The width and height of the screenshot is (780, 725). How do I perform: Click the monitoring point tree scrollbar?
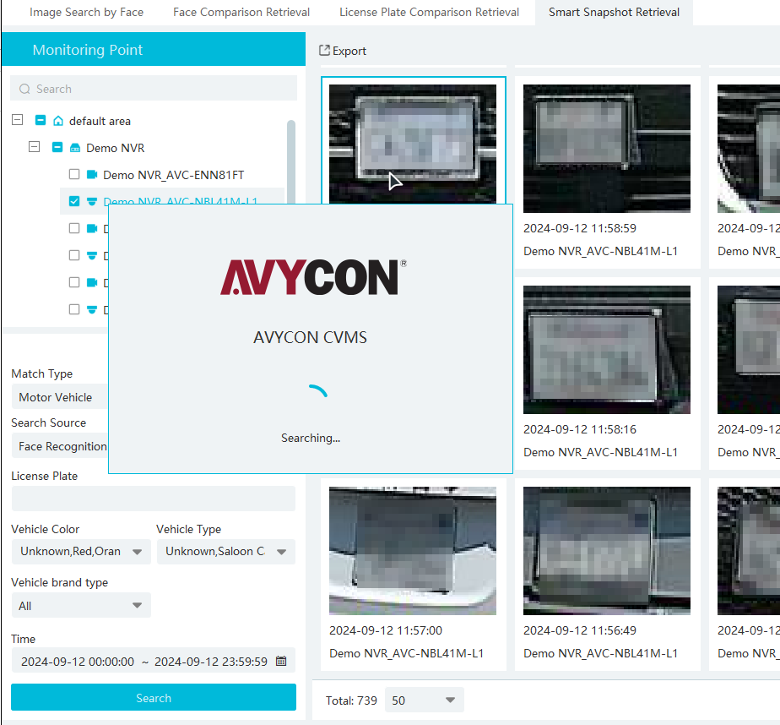point(291,162)
